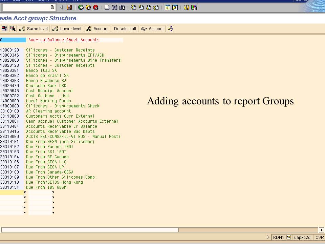Open the first empty row's dropdown triangle

click(25, 192)
